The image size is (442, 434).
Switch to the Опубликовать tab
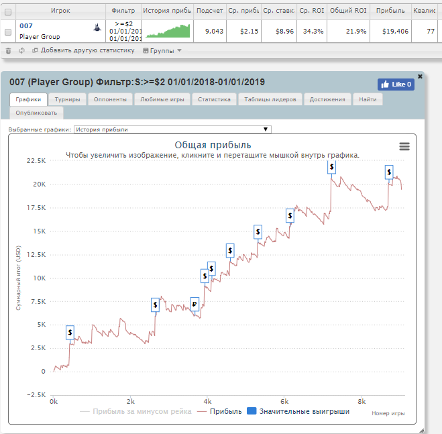(36, 113)
